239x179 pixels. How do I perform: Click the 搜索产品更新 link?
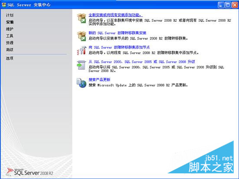coord(99,79)
